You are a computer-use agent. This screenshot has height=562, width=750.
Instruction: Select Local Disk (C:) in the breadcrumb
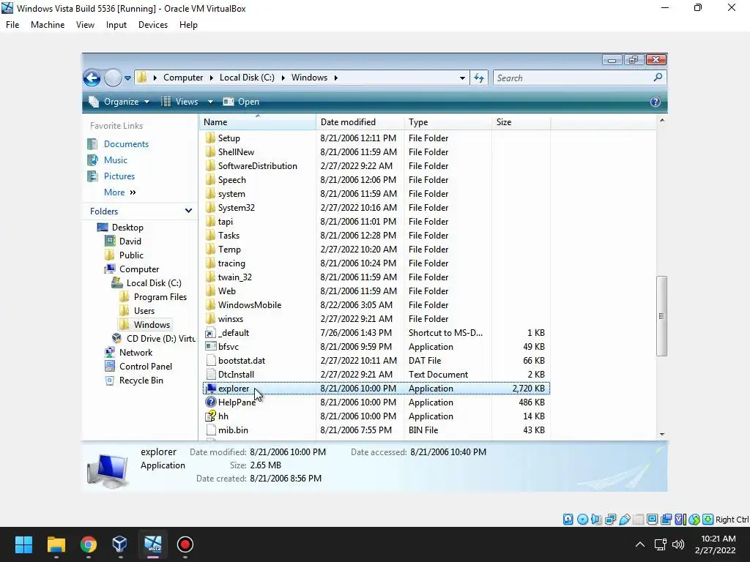pos(247,78)
